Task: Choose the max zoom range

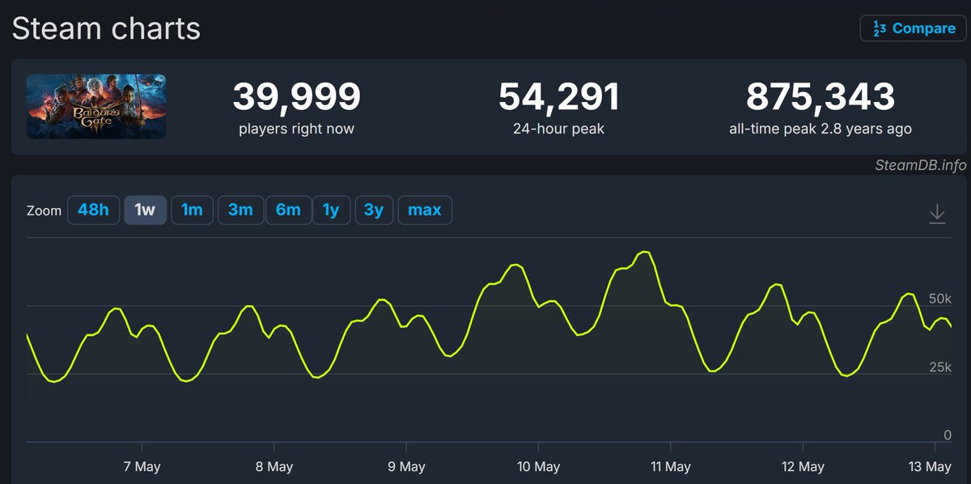Action: pyautogui.click(x=425, y=210)
